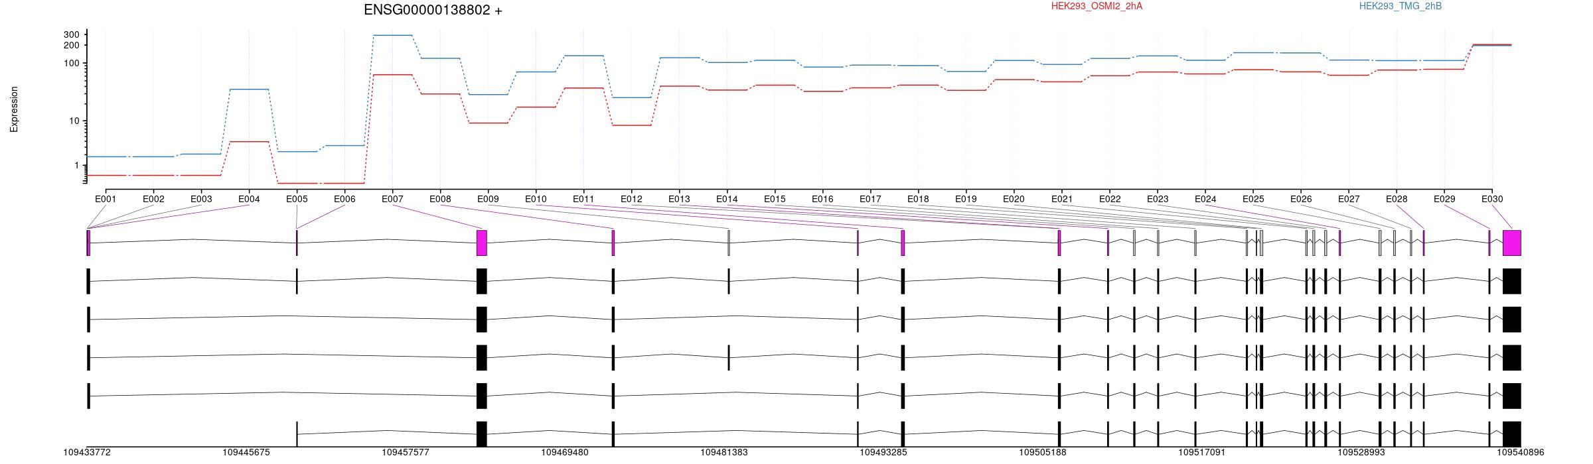The height and width of the screenshot is (464, 1593).
Task: Click exon label E012
Action: [x=631, y=199]
